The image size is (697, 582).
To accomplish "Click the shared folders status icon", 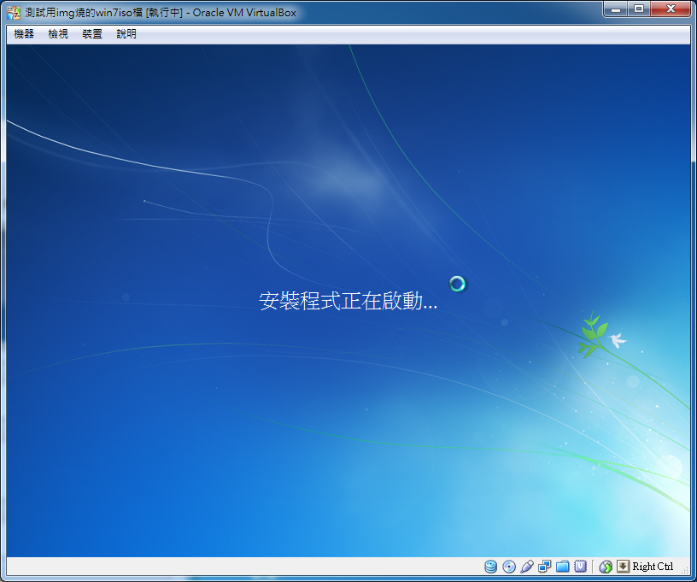I will 562,567.
